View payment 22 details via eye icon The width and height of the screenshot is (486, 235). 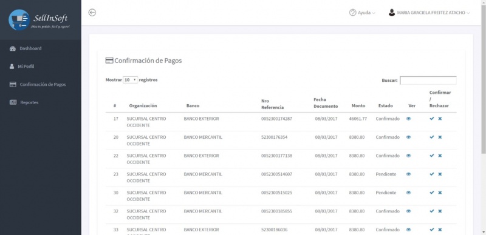[408, 156]
